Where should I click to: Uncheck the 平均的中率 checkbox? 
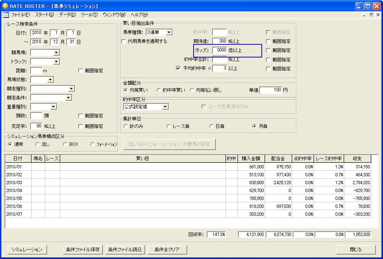pyautogui.click(x=178, y=68)
